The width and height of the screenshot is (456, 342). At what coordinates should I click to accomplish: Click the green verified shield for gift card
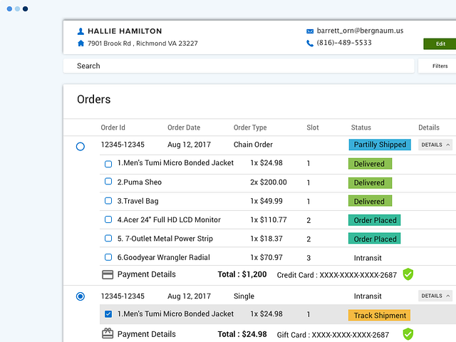(408, 333)
